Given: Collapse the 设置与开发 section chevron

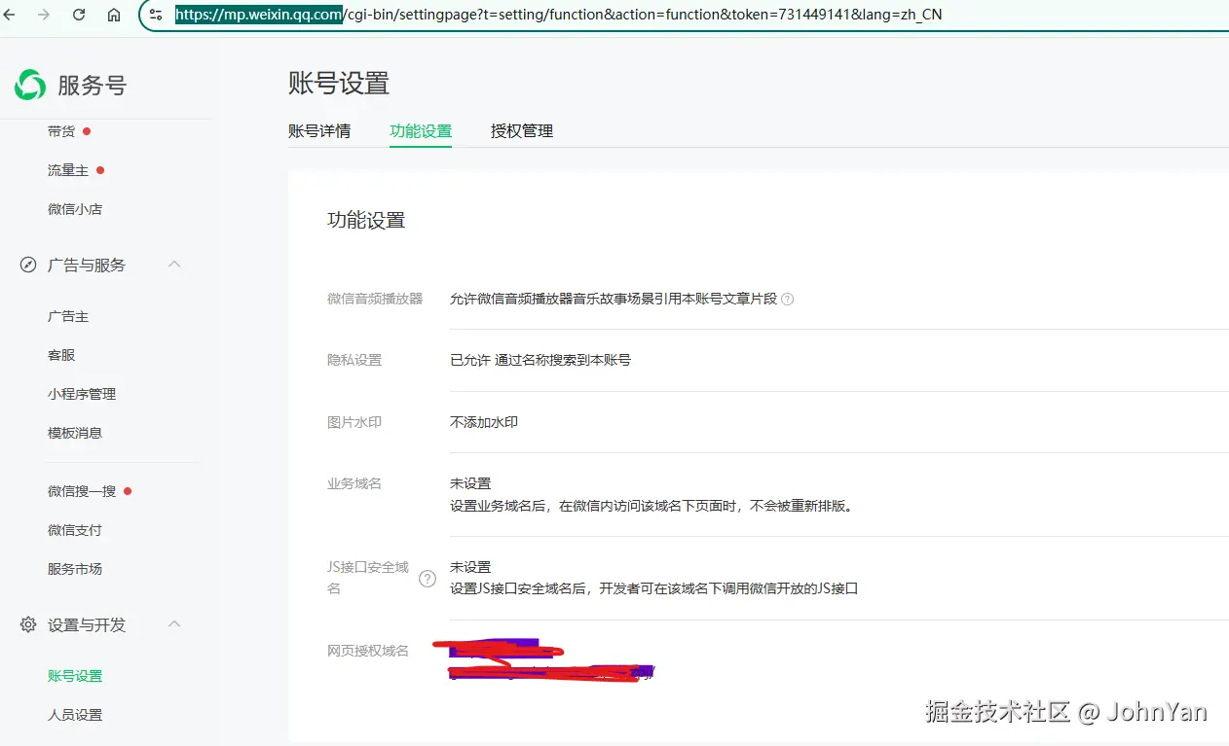Looking at the screenshot, I should (174, 623).
